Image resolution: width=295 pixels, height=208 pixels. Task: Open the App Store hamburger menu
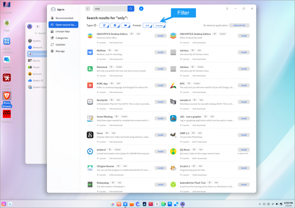pos(227,9)
